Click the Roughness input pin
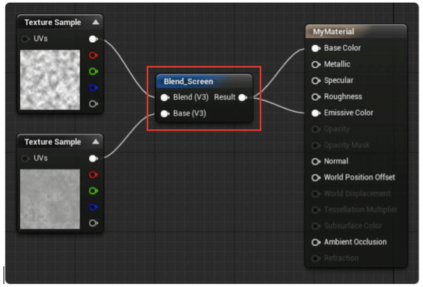 pos(316,97)
